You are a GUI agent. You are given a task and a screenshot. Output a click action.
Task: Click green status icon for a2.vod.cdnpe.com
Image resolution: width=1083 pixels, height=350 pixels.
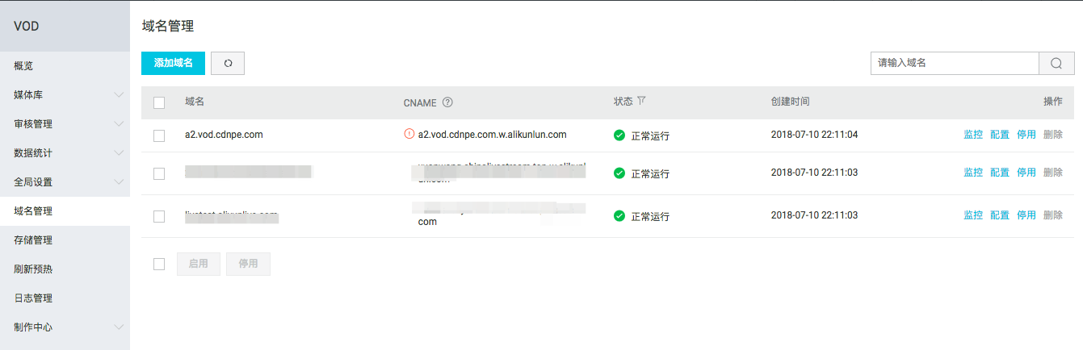pos(619,135)
